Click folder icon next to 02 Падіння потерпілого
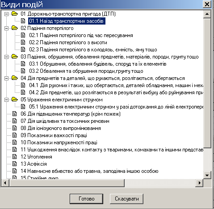The width and height of the screenshot is (214, 209). [15, 28]
